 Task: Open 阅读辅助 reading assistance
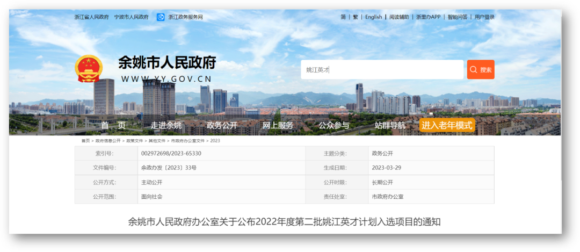(399, 17)
